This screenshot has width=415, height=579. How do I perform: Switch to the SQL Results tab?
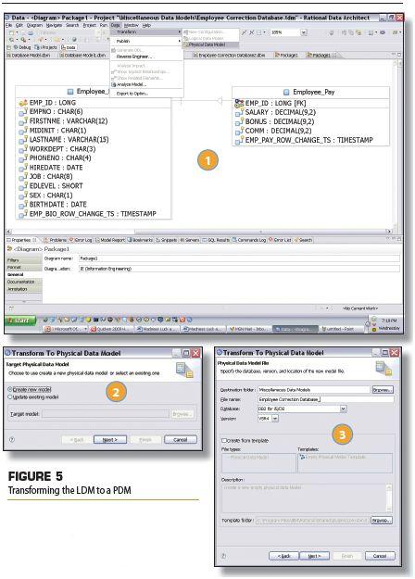(216, 240)
